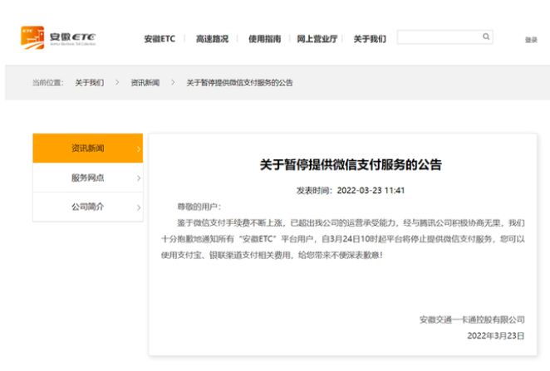Click the 登录 login link
Viewport: 550px width, 371px height.
coord(531,40)
